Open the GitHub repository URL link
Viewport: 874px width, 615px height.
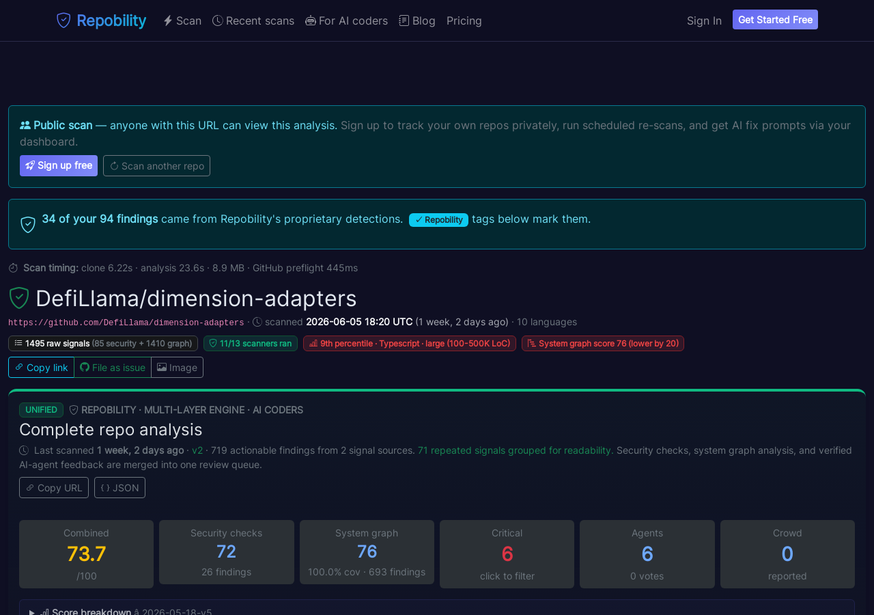[126, 323]
